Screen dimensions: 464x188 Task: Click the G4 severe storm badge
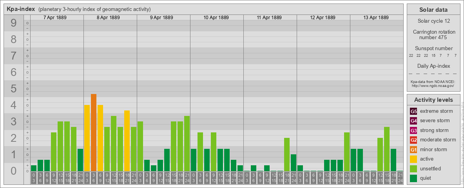click(413, 121)
